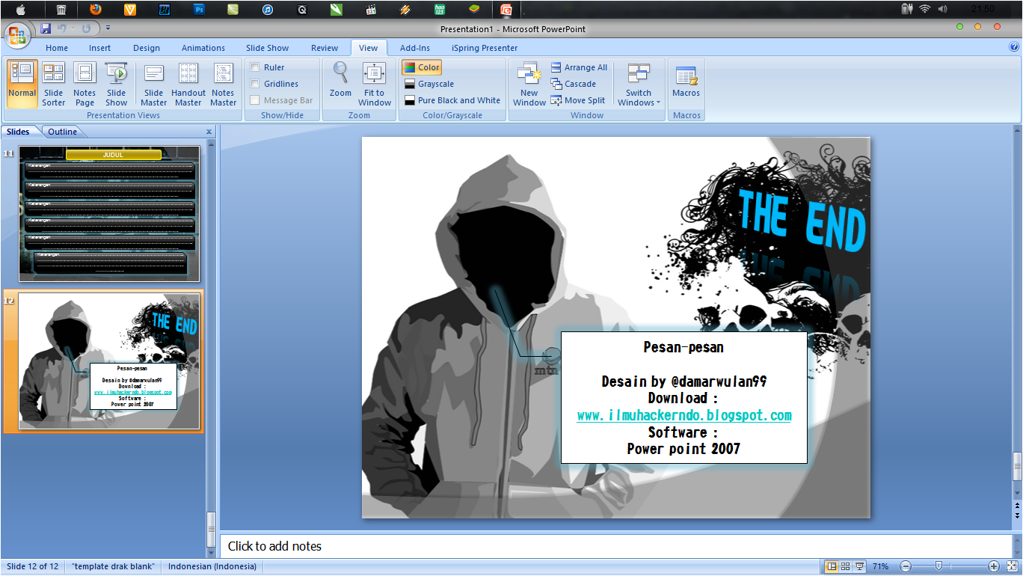1023x576 pixels.
Task: Open the Zoom dialog
Action: click(340, 80)
